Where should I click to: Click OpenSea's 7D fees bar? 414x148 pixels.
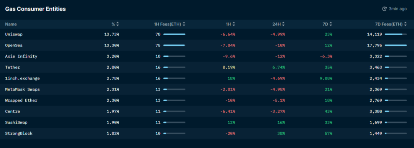[396, 46]
